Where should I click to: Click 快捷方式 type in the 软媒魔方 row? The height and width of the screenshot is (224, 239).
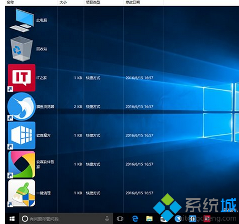tap(93, 136)
